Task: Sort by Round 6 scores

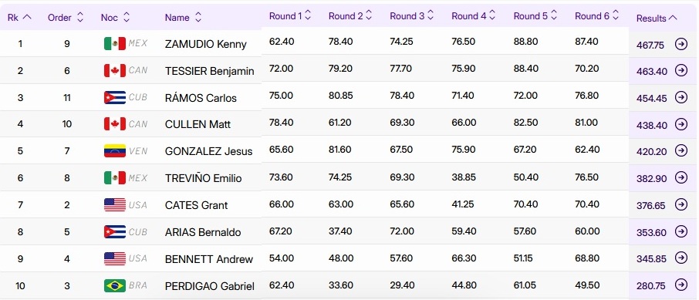Action: [x=596, y=16]
